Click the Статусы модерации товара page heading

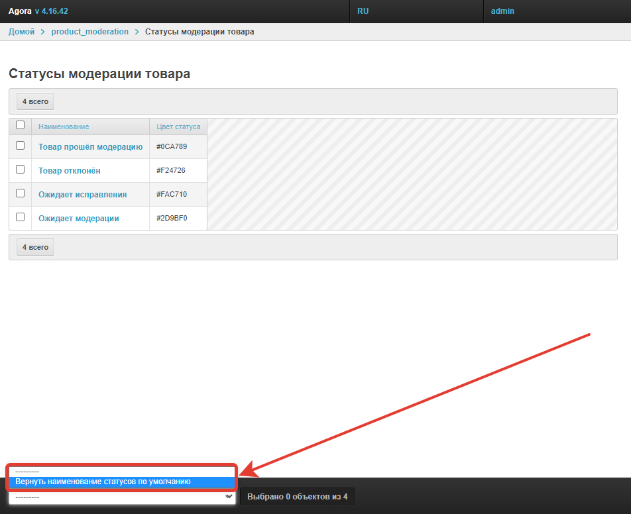[x=99, y=74]
